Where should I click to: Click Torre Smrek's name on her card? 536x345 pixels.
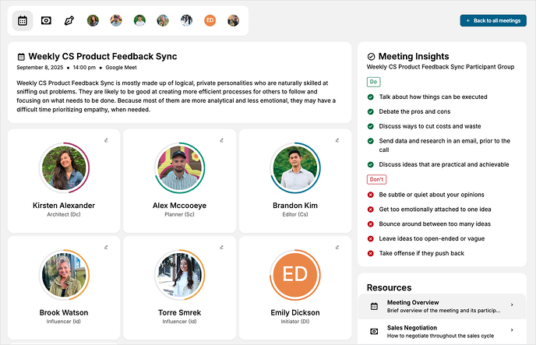click(179, 312)
